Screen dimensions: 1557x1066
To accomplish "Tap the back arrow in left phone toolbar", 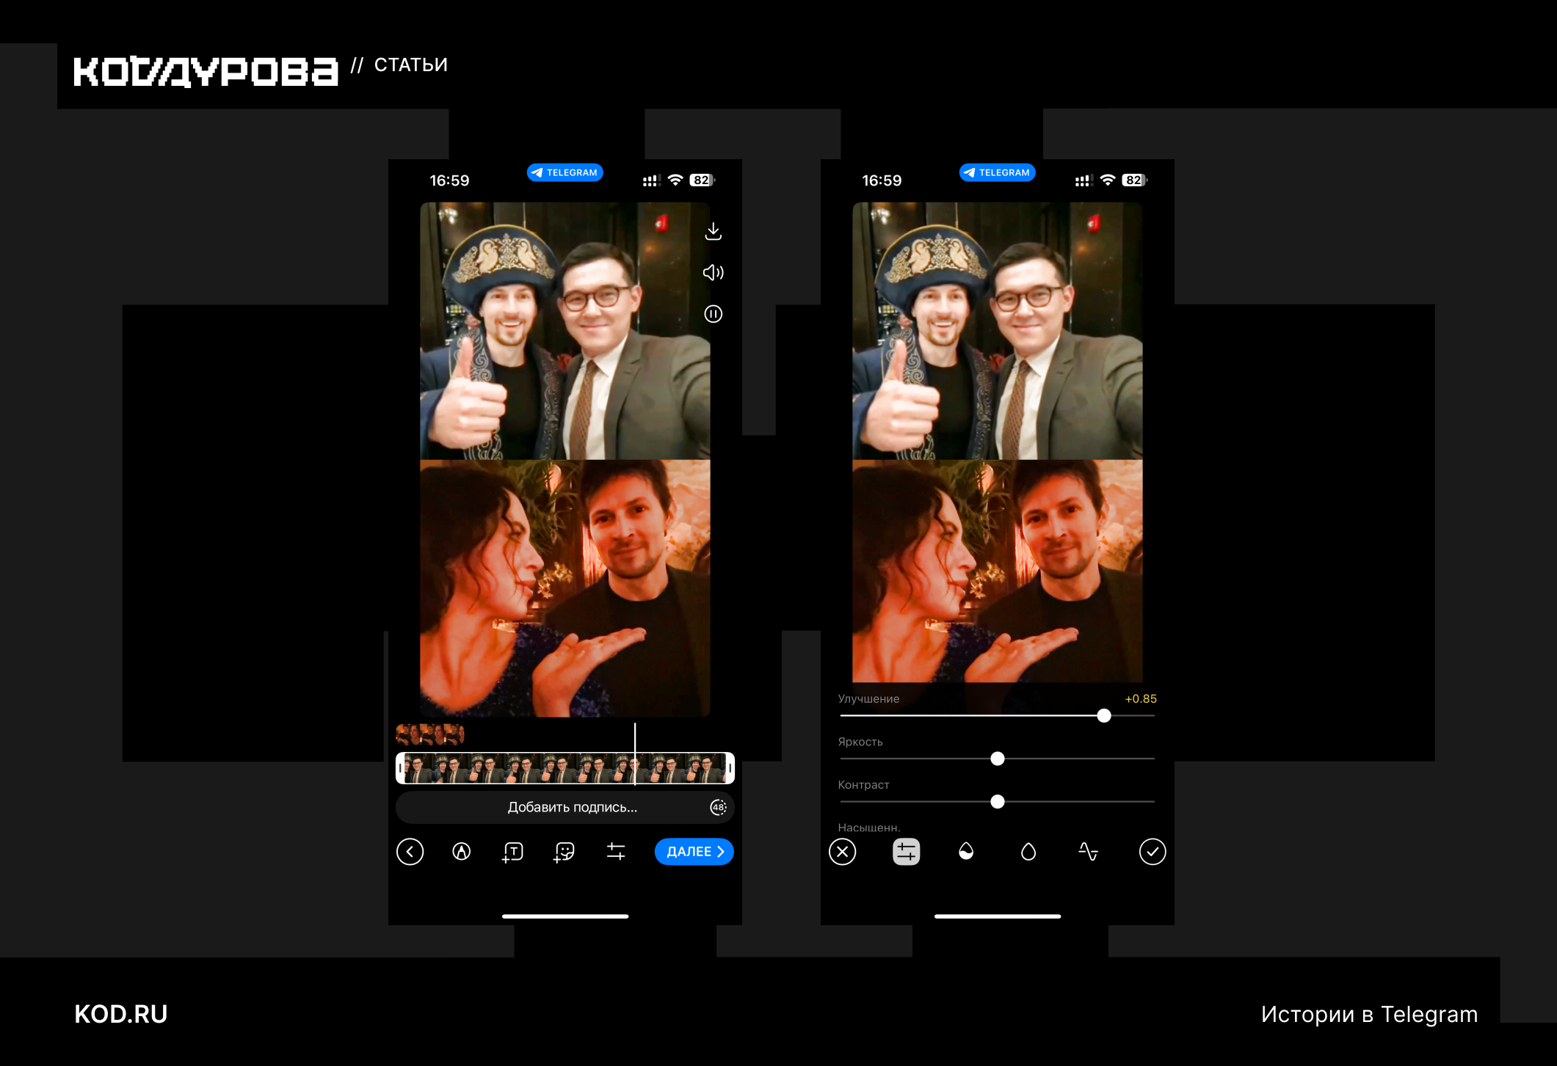I will [x=410, y=852].
